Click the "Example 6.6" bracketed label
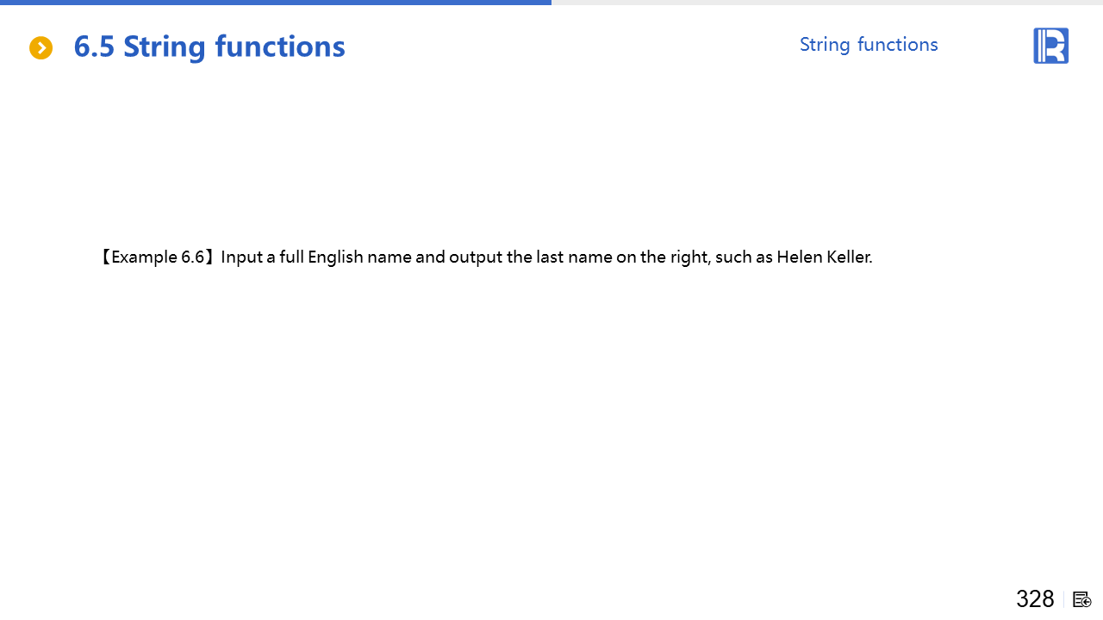Screen dimensions: 1103x620 click(x=158, y=257)
